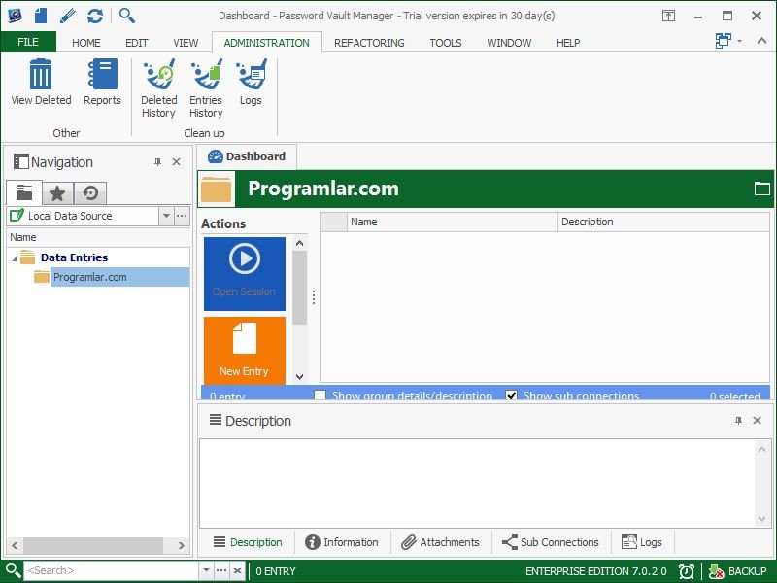This screenshot has height=583, width=777.
Task: Click the Password Vault Manager app icon
Action: (x=15, y=16)
